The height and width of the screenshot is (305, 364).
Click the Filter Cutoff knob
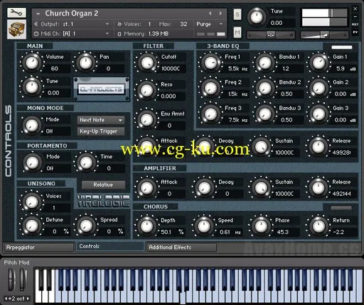click(x=146, y=62)
